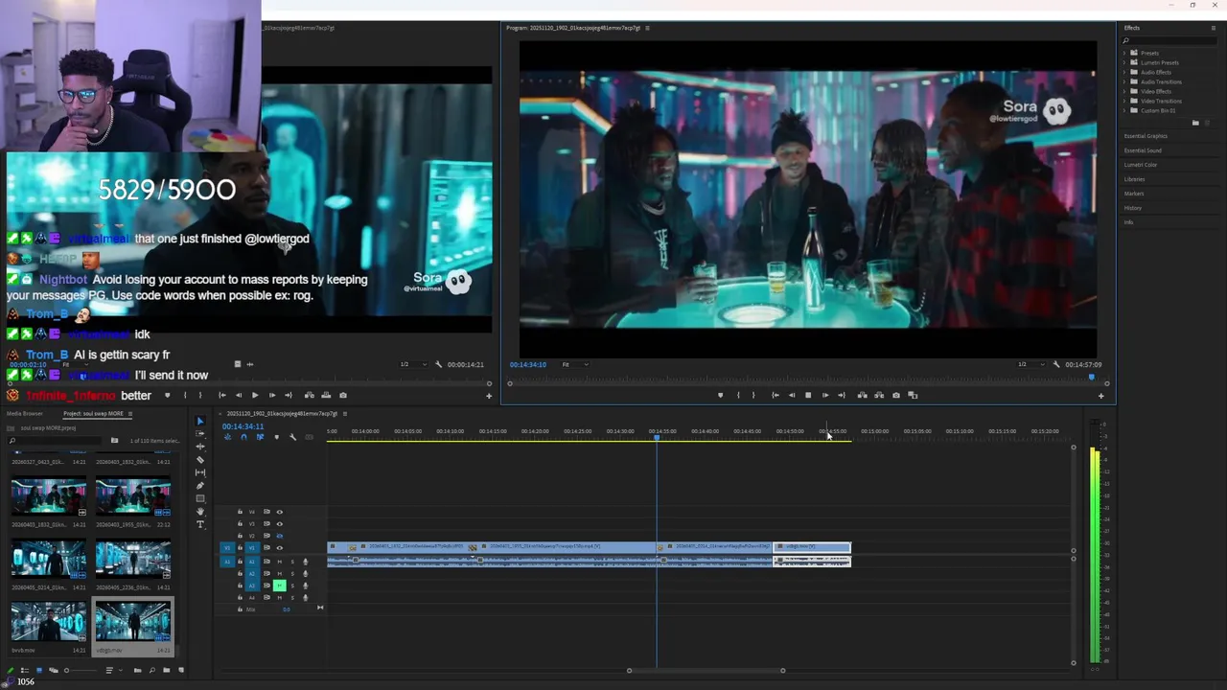Mark In point in Program monitor
Screen dimensions: 1227x690
(738, 395)
